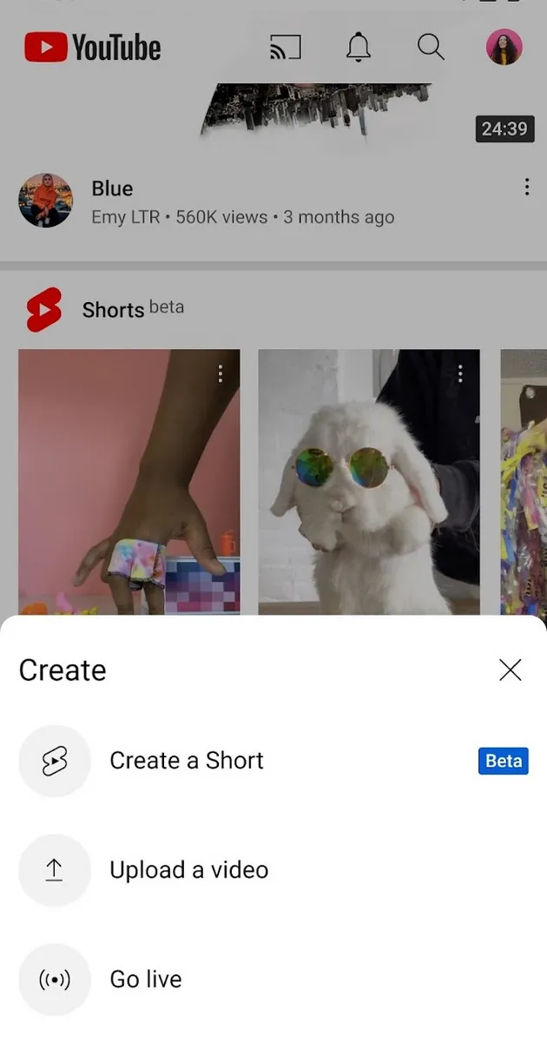
Task: Tap the Create a Short icon
Action: pyautogui.click(x=54, y=762)
